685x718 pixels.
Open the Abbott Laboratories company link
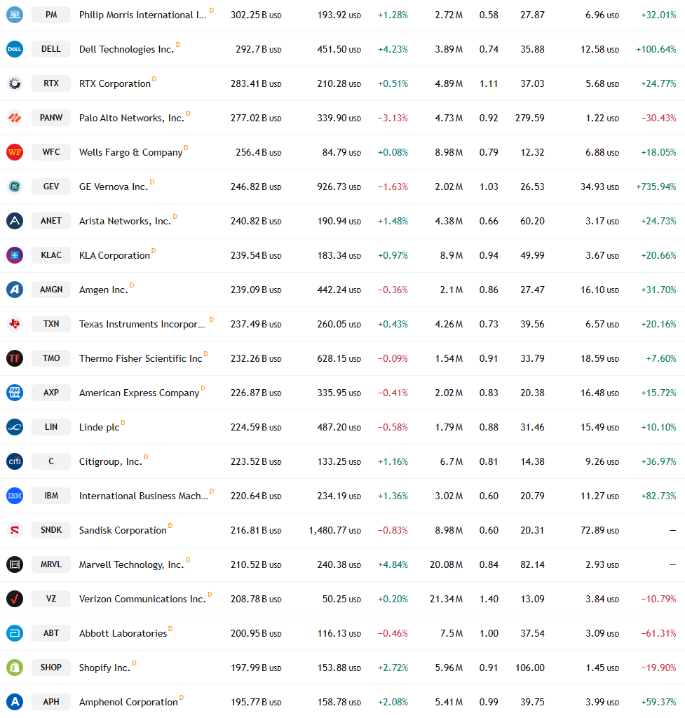(x=123, y=633)
